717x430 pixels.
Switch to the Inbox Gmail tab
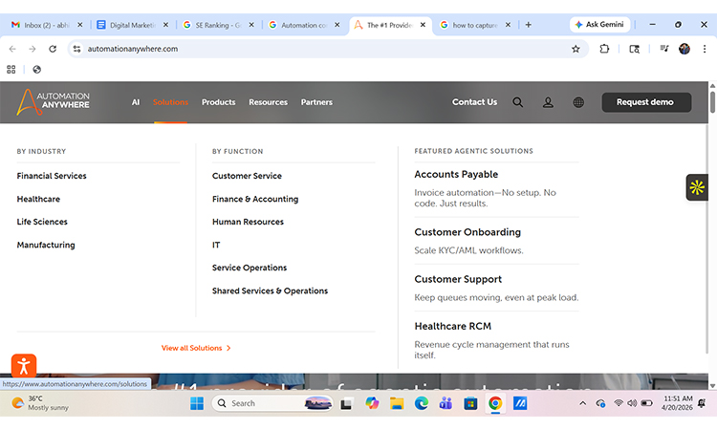tap(48, 25)
